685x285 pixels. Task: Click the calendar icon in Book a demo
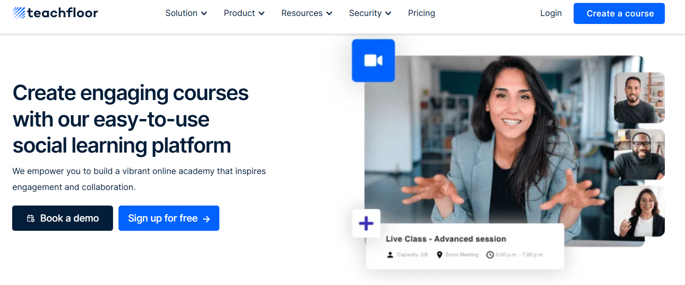pyautogui.click(x=31, y=218)
